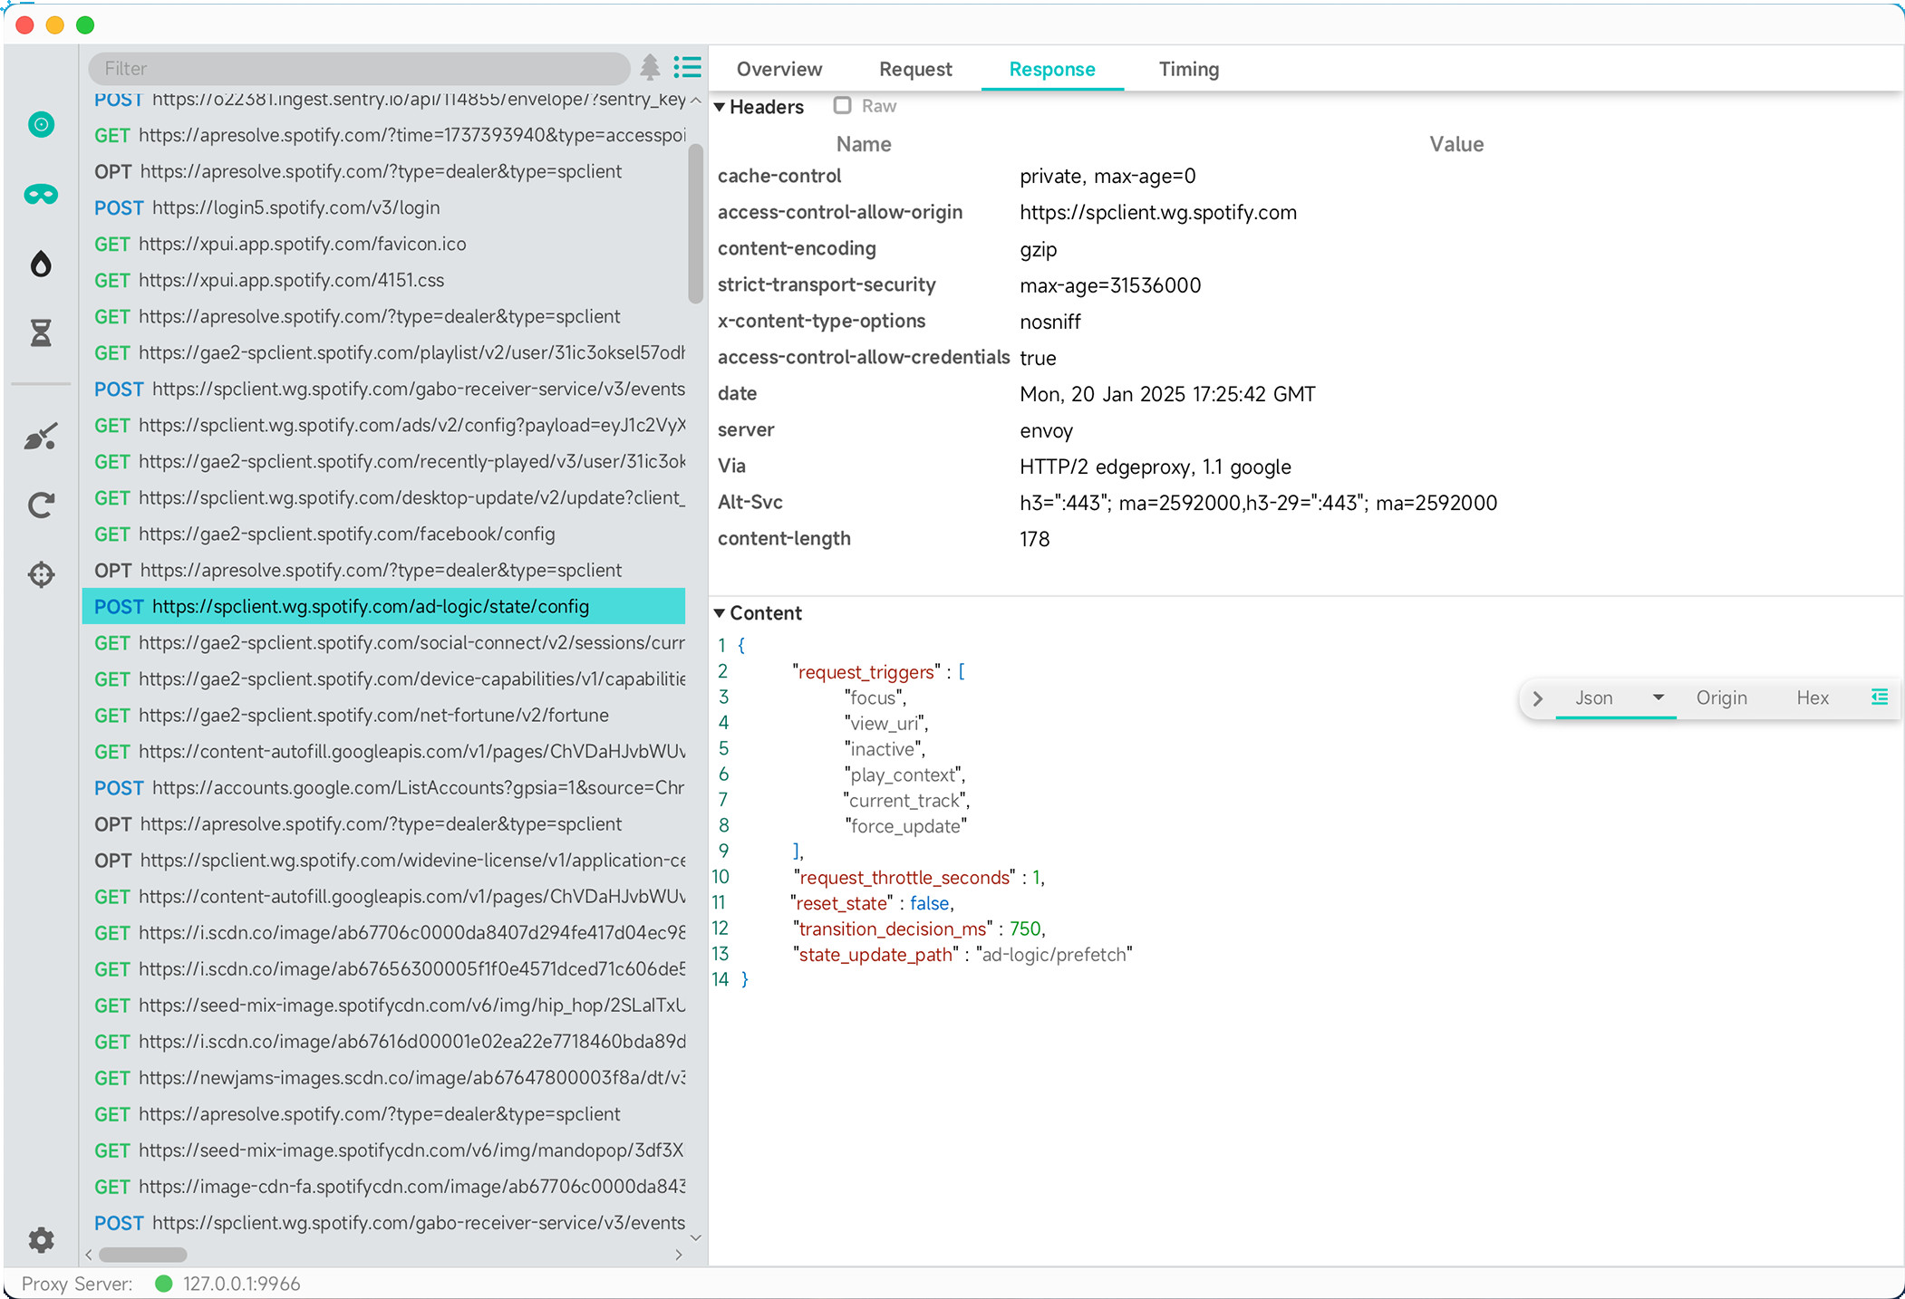1905x1299 pixels.
Task: Toggle the wrap lines icon next to Hex
Action: click(x=1880, y=697)
